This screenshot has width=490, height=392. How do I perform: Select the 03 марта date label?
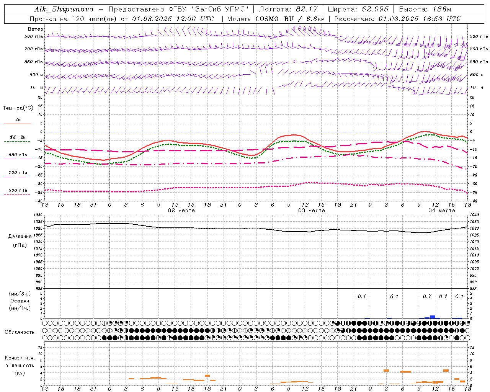[312, 211]
